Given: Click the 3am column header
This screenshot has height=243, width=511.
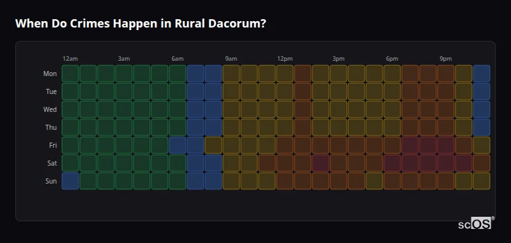Looking at the screenshot, I should pyautogui.click(x=124, y=59).
